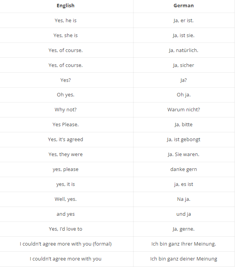Select the "Ja, sicher" translation
Screen dimensions: 235x267
click(183, 65)
